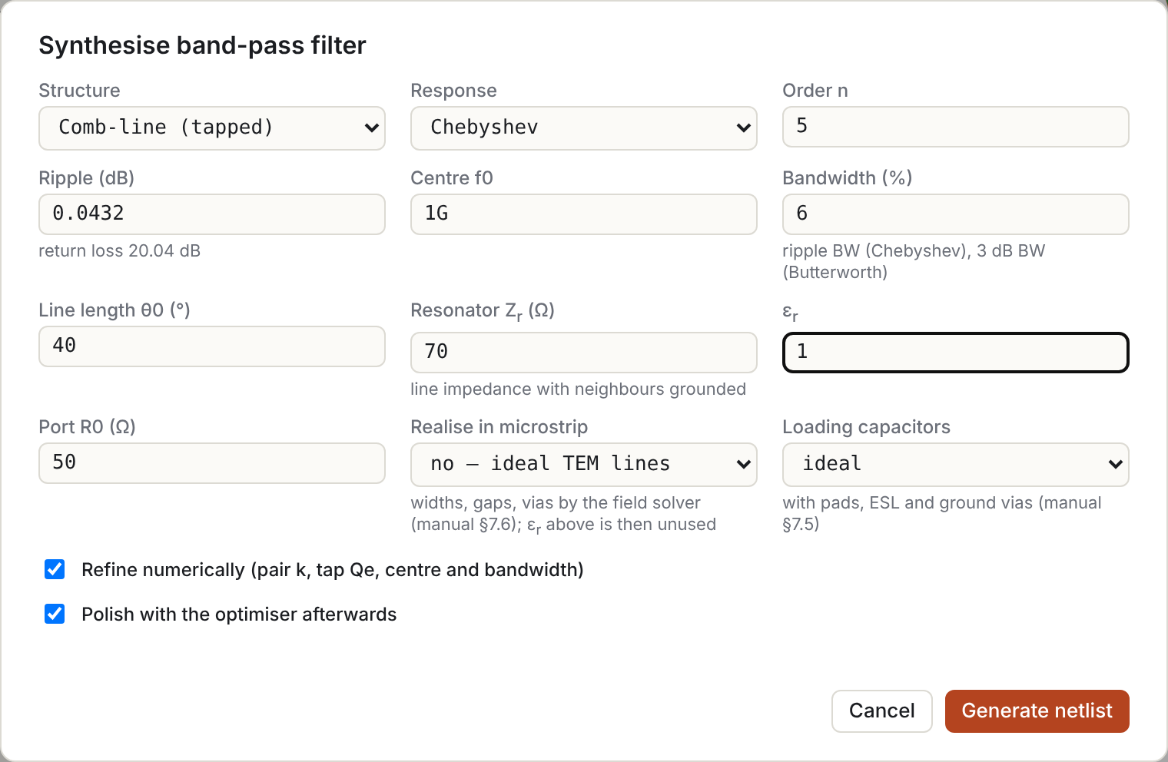Screen dimensions: 1168x762
Task: Click the Polish with the optimiser label
Action: click(239, 615)
